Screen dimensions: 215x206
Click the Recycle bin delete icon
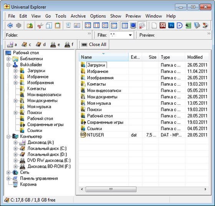pos(68,25)
